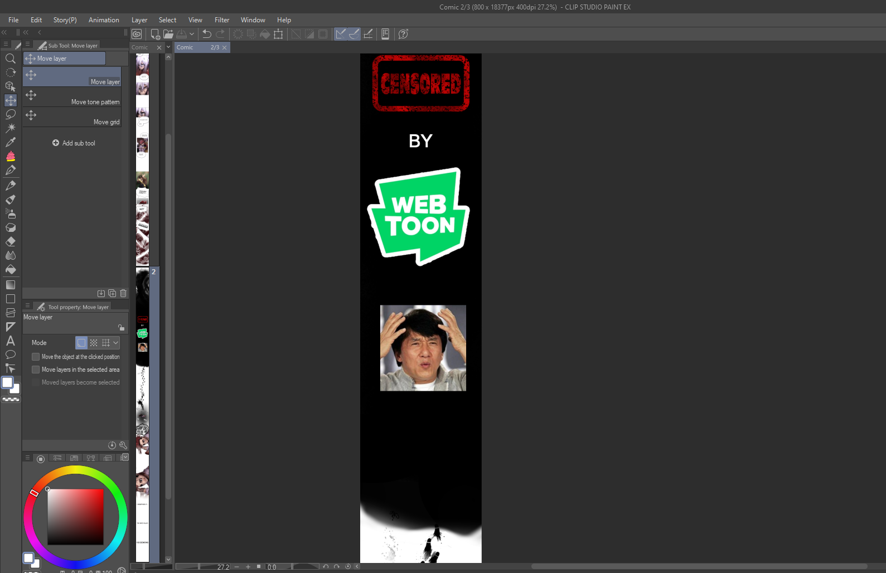The height and width of the screenshot is (573, 886).
Task: Toggle Snap to Ruler
Action: pos(340,34)
